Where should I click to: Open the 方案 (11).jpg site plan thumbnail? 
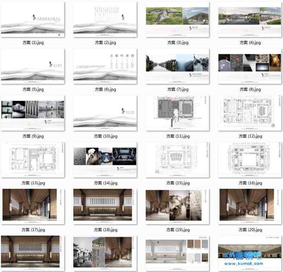[x=178, y=113]
